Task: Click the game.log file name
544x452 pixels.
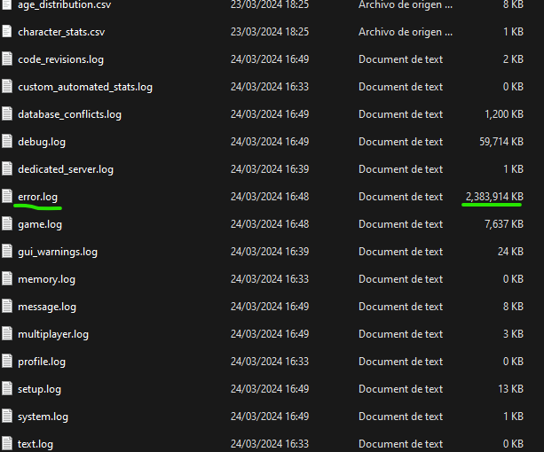Action: [x=40, y=224]
